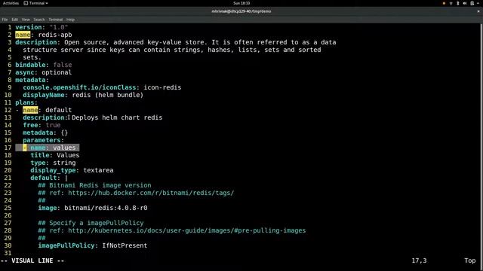The height and width of the screenshot is (271, 483).
Task: Click 'display_type' key on line 20
Action: pyautogui.click(x=53, y=170)
